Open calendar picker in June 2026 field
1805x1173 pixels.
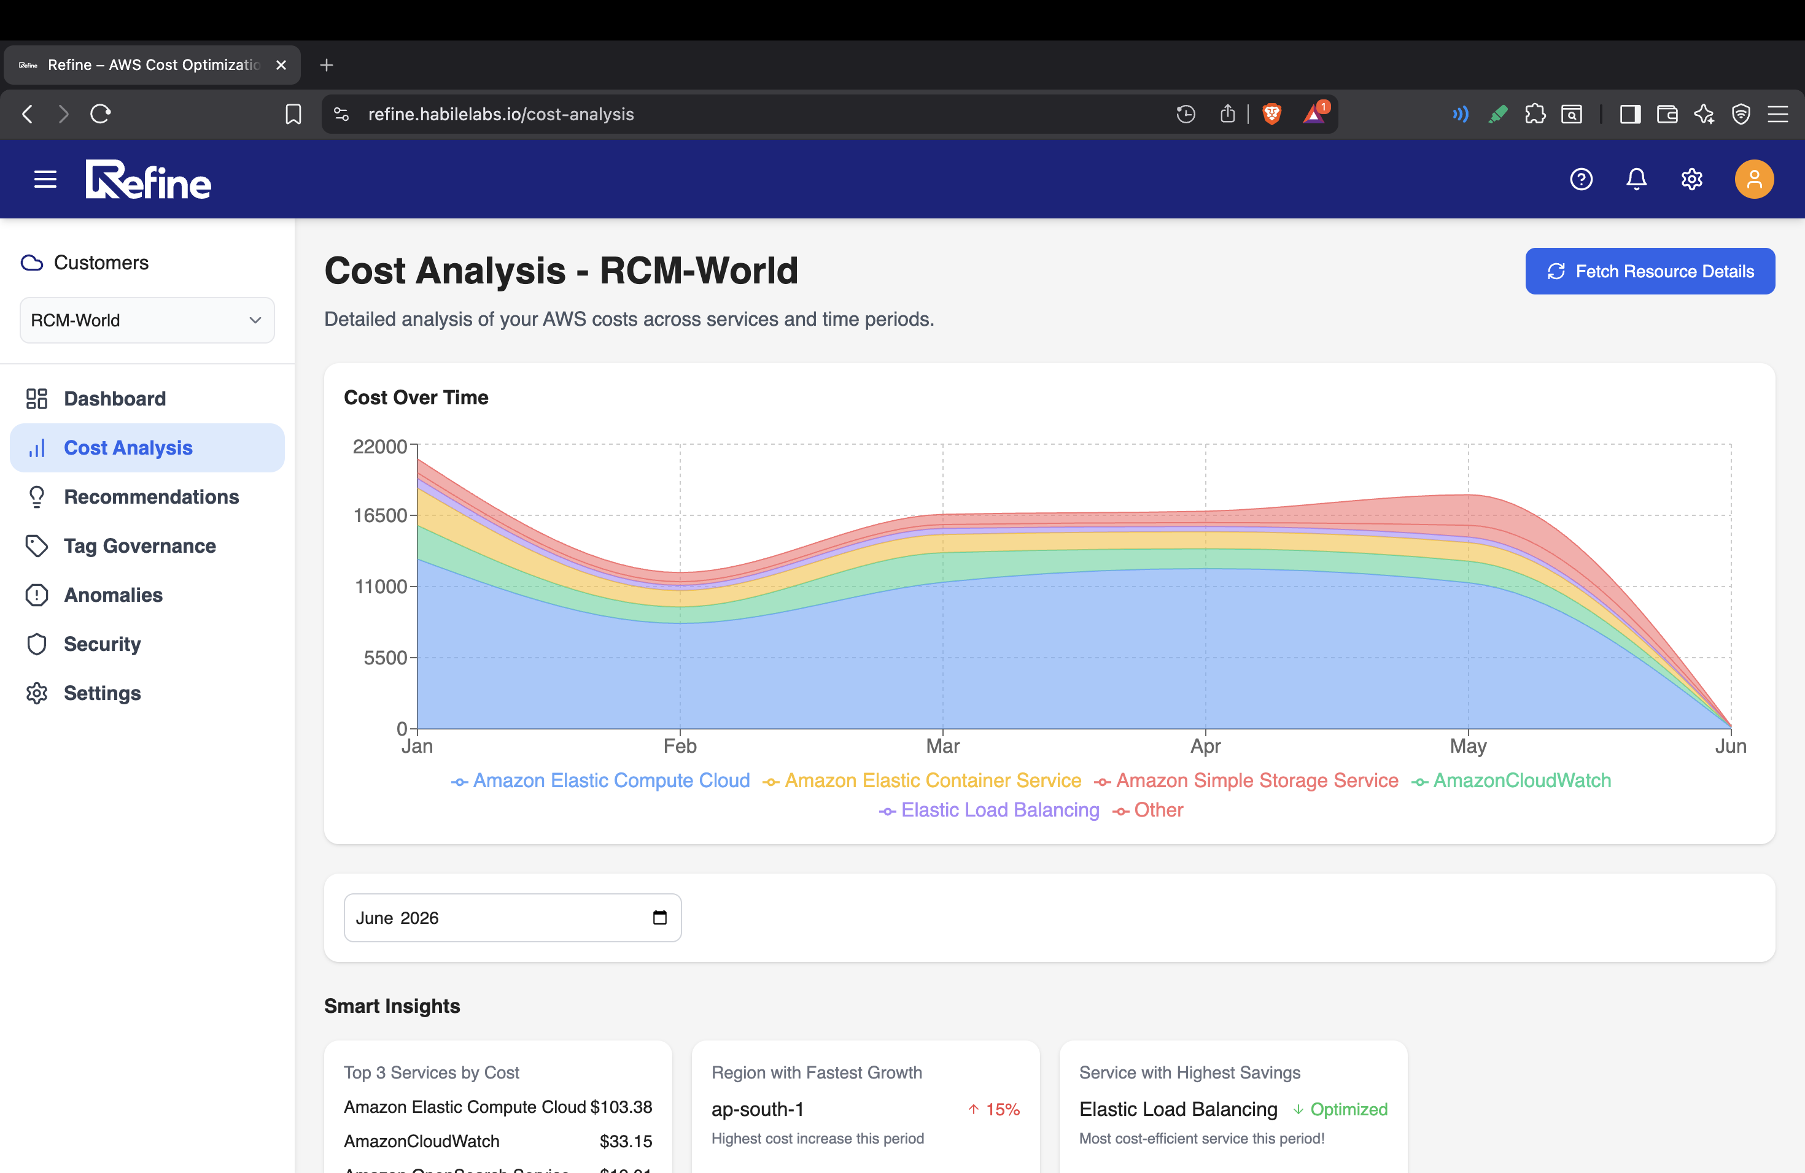pyautogui.click(x=660, y=918)
